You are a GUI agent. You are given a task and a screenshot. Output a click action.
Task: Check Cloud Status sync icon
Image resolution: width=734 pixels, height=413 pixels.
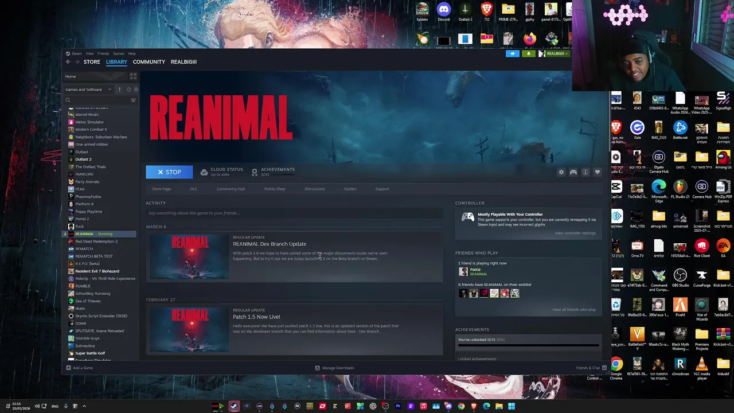click(204, 172)
